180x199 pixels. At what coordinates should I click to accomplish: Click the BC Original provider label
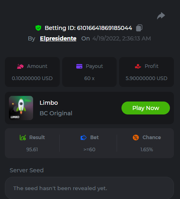point(56,113)
